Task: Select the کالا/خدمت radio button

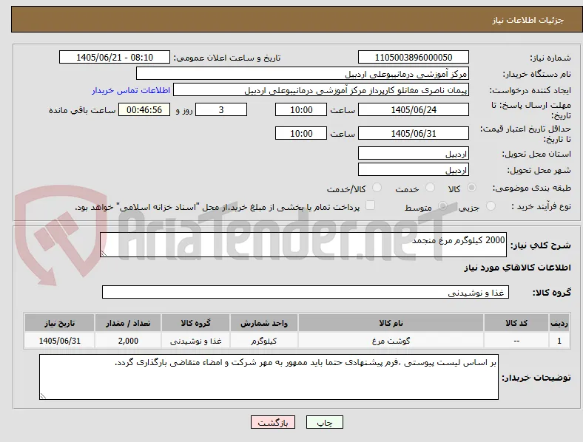Action: pos(377,188)
